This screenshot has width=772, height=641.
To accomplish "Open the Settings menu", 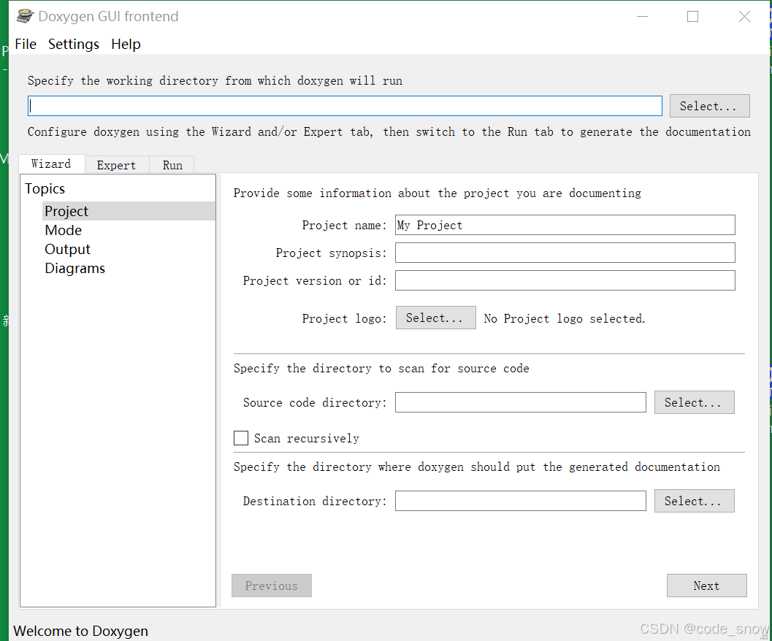I will [73, 45].
